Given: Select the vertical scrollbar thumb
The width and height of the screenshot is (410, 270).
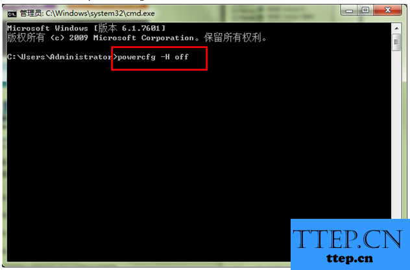Looking at the screenshot, I should pos(396,42).
